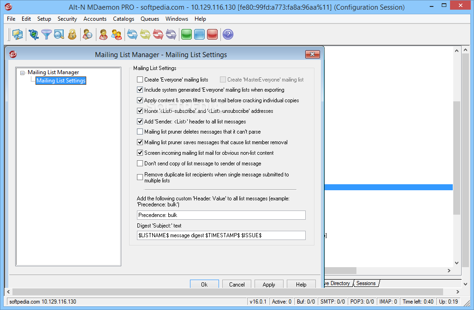Screen dimensions: 474x310
Task: Toggle Apply content & spam filters checkbox
Action: coord(140,100)
